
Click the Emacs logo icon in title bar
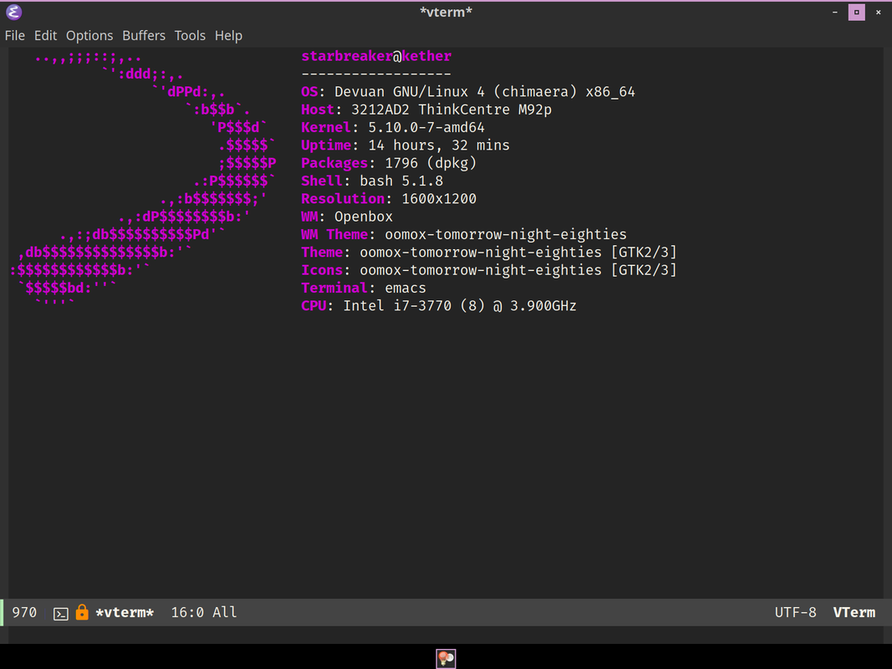tap(13, 12)
